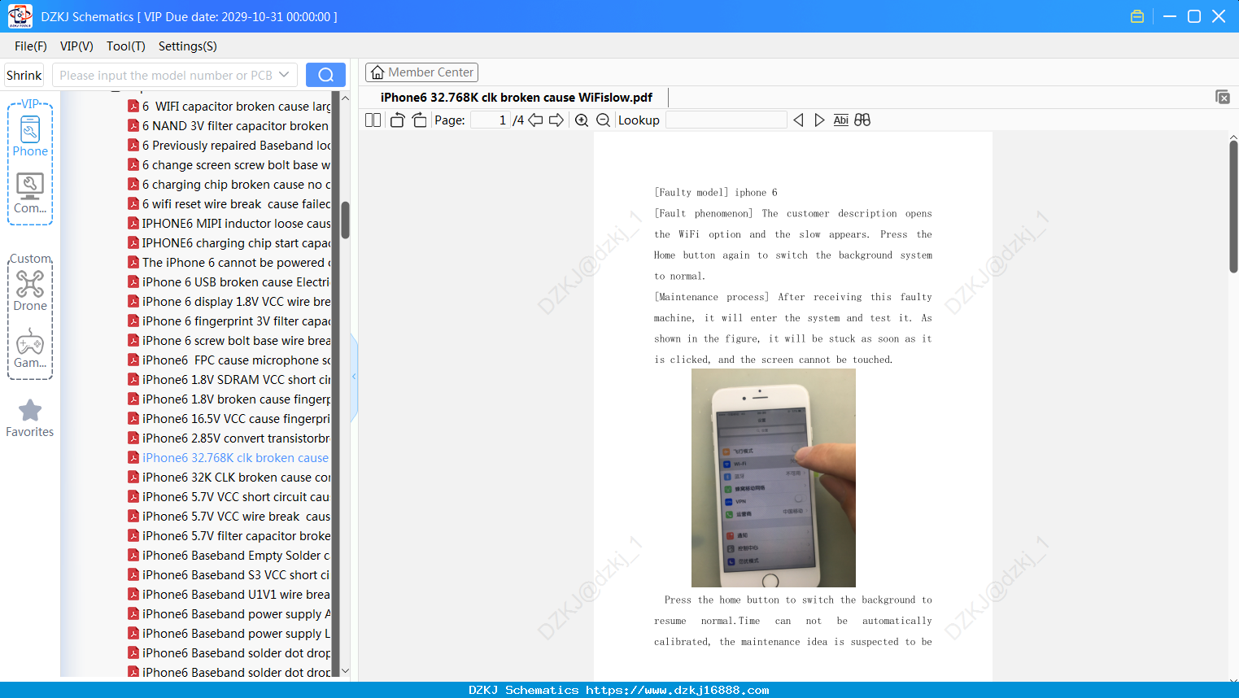Find previous lookup match
Viewport: 1239px width, 698px height.
pyautogui.click(x=798, y=120)
